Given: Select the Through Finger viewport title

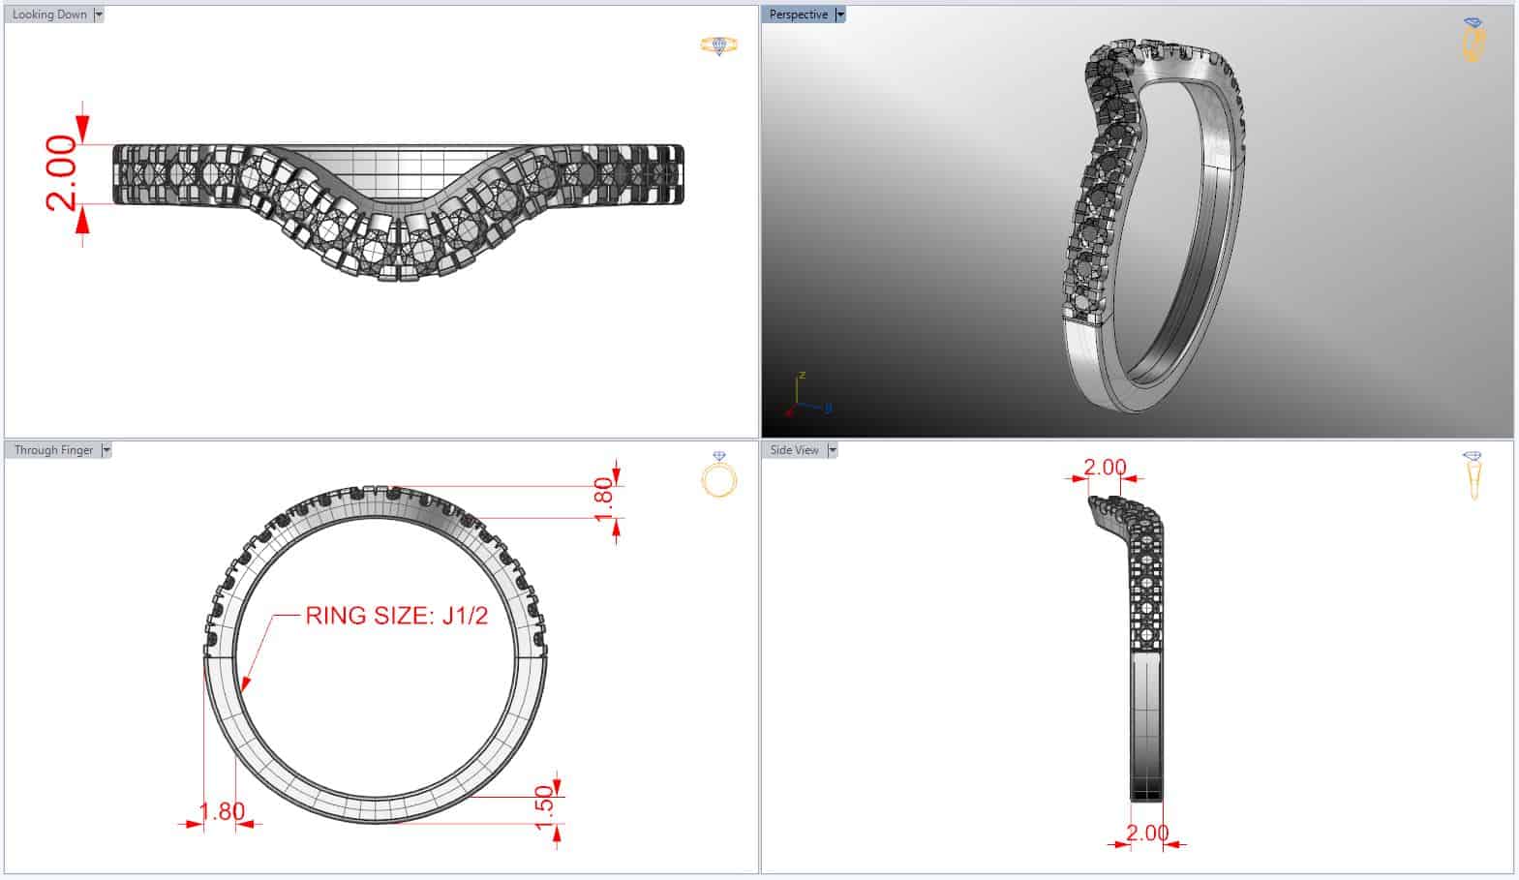Looking at the screenshot, I should (x=53, y=450).
